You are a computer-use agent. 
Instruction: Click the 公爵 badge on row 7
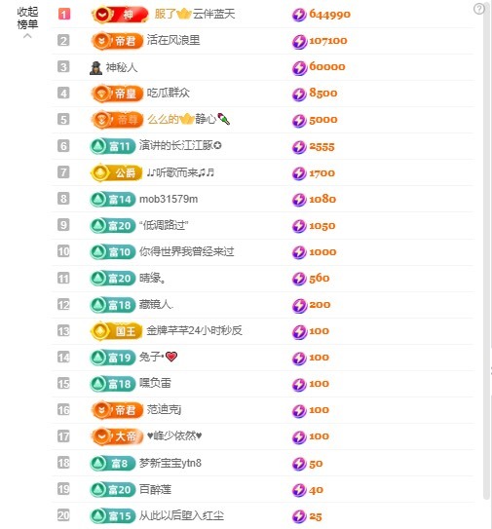point(117,172)
